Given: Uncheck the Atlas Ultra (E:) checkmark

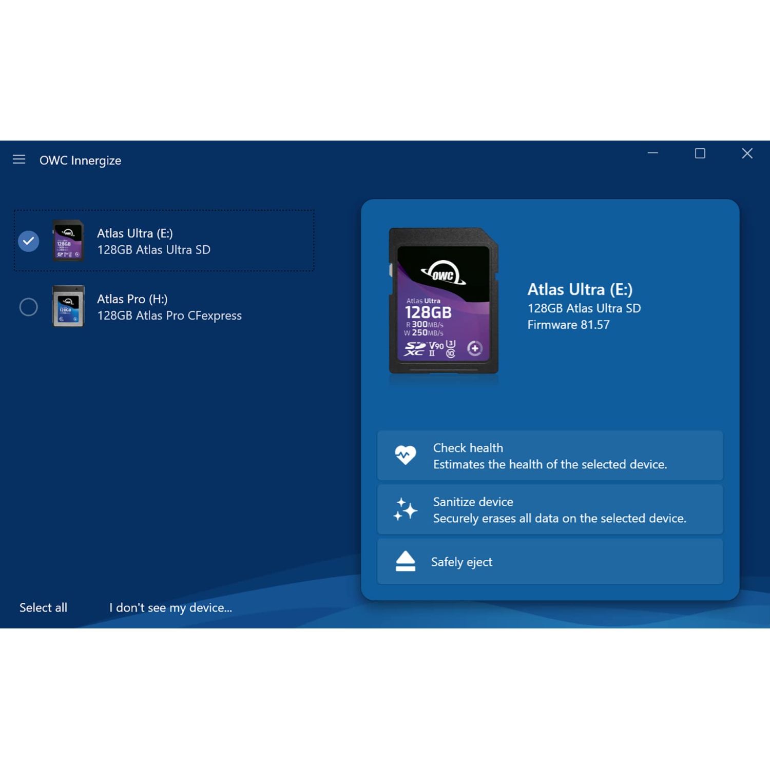Looking at the screenshot, I should (29, 241).
